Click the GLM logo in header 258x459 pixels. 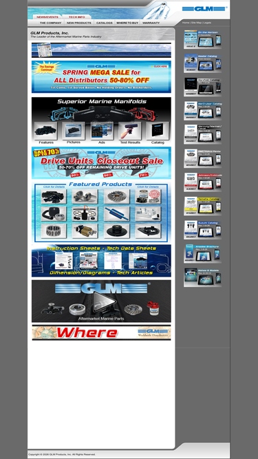[x=204, y=9]
